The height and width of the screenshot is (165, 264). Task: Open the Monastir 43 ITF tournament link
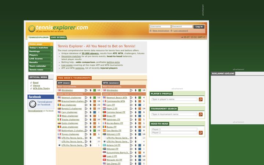pos(114,160)
